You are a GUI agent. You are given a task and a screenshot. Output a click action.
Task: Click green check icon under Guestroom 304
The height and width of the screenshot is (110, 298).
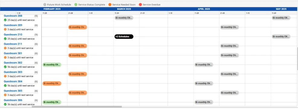5,86
